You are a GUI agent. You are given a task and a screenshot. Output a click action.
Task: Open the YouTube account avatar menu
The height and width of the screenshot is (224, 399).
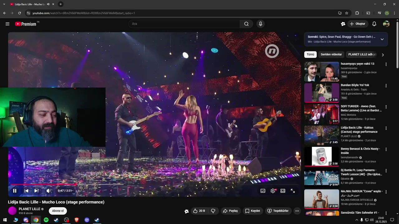coord(386,24)
